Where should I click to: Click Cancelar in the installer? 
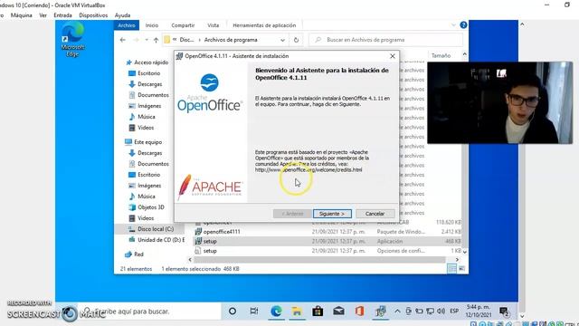click(375, 214)
